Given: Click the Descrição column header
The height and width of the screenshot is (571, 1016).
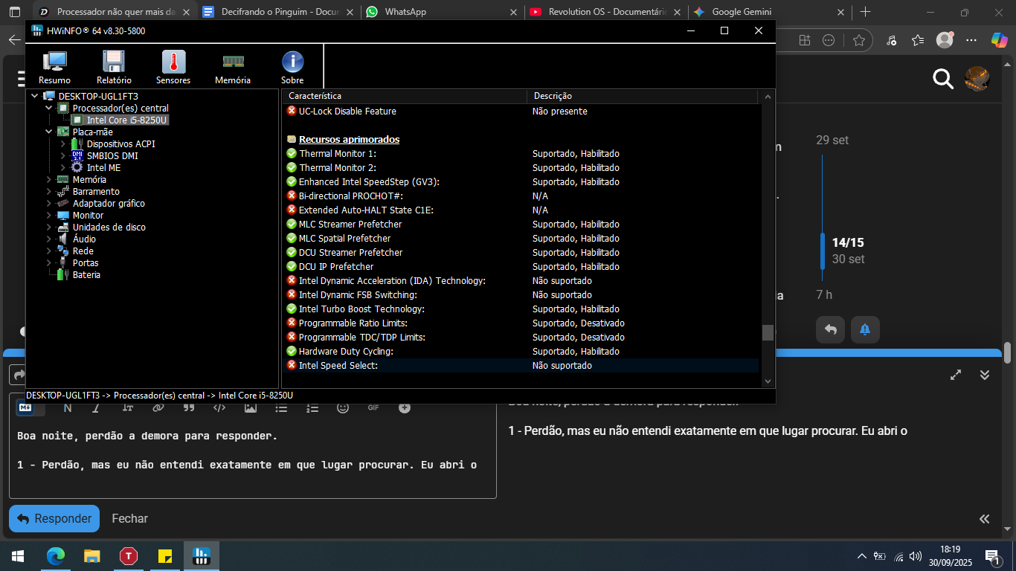Looking at the screenshot, I should pyautogui.click(x=552, y=96).
